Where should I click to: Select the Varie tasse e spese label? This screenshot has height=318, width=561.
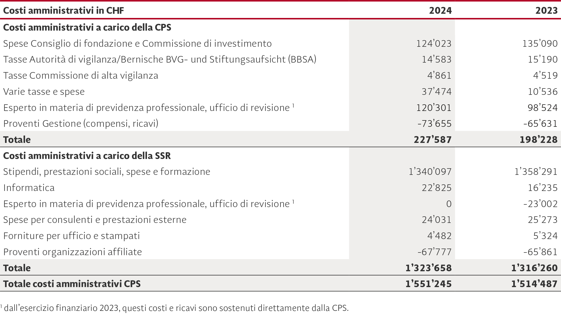click(44, 92)
